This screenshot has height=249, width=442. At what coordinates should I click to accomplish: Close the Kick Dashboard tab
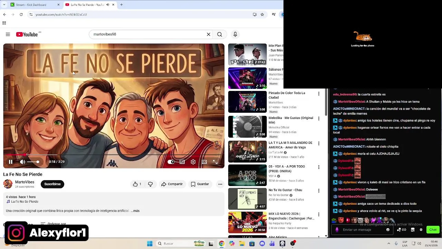click(58, 5)
